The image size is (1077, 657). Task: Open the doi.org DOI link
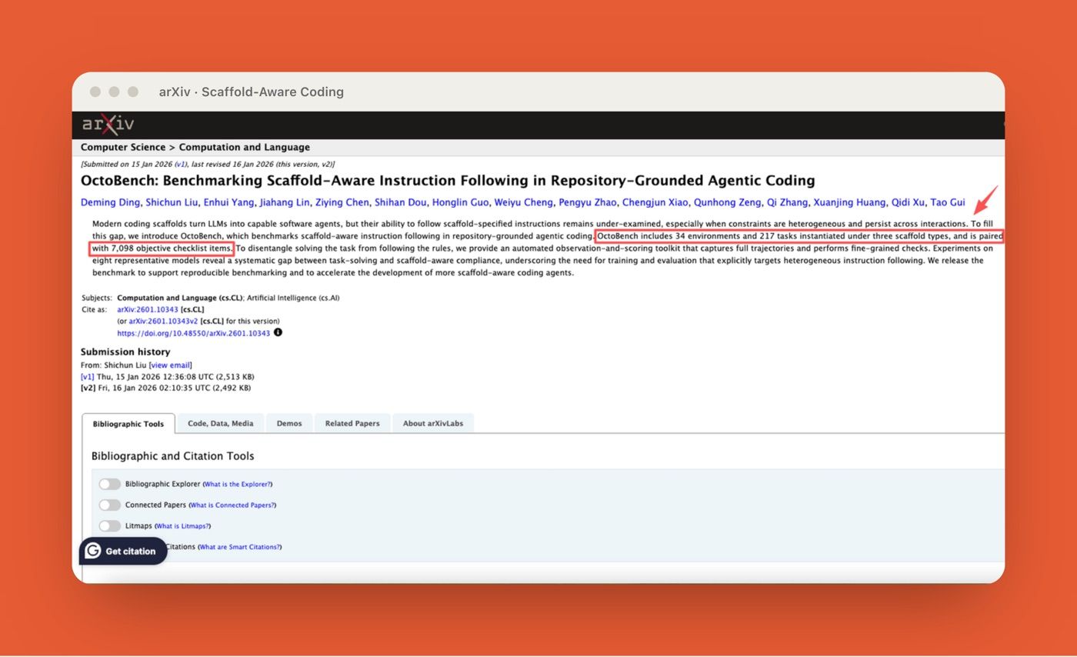pyautogui.click(x=194, y=333)
